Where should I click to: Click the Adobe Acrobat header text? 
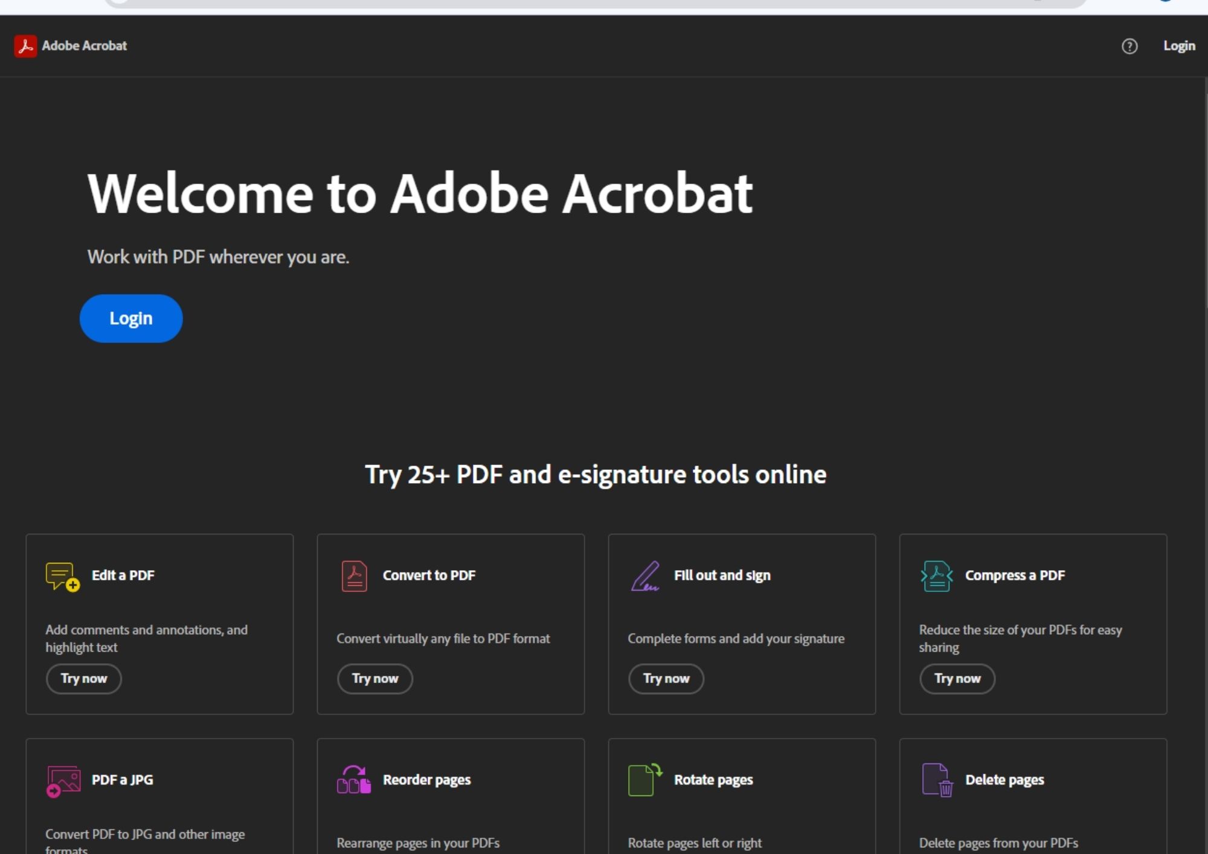[85, 46]
